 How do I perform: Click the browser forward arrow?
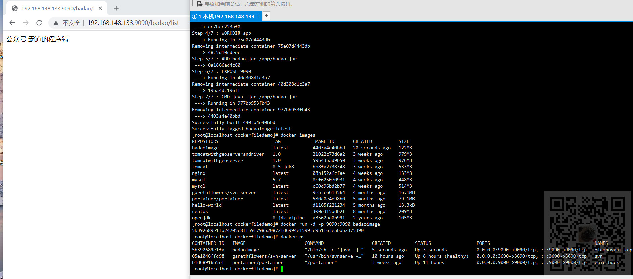tap(26, 23)
